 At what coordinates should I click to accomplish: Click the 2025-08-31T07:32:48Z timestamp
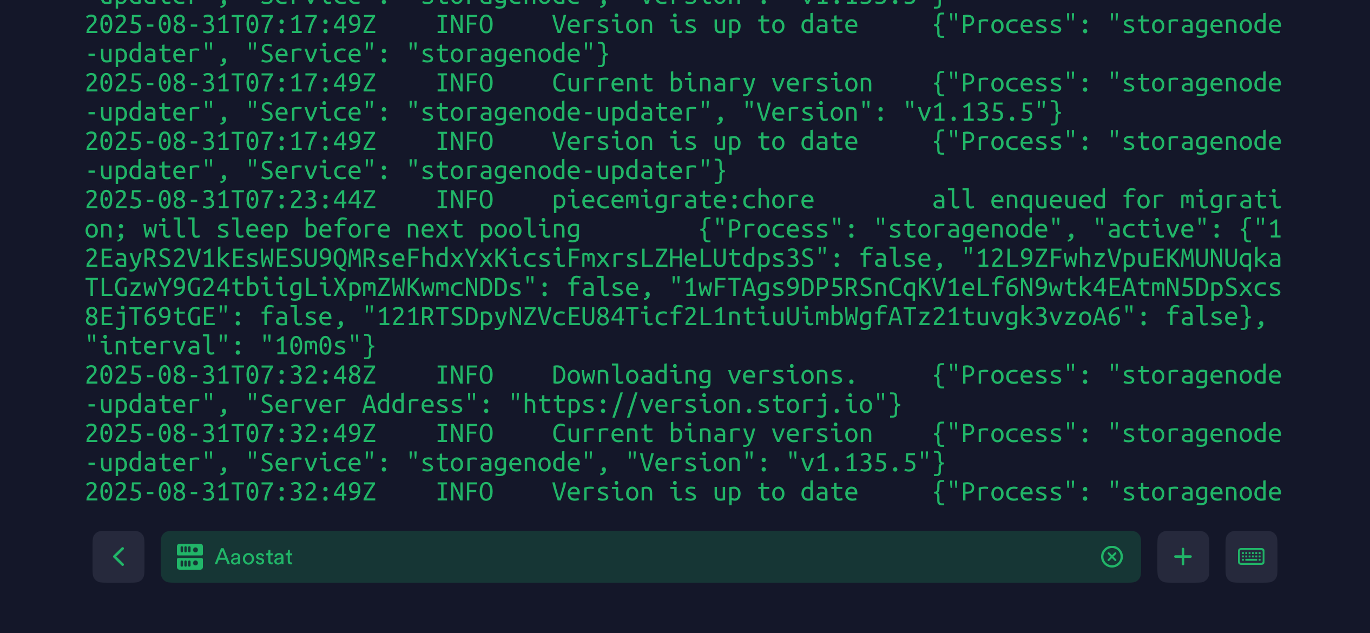(x=230, y=375)
